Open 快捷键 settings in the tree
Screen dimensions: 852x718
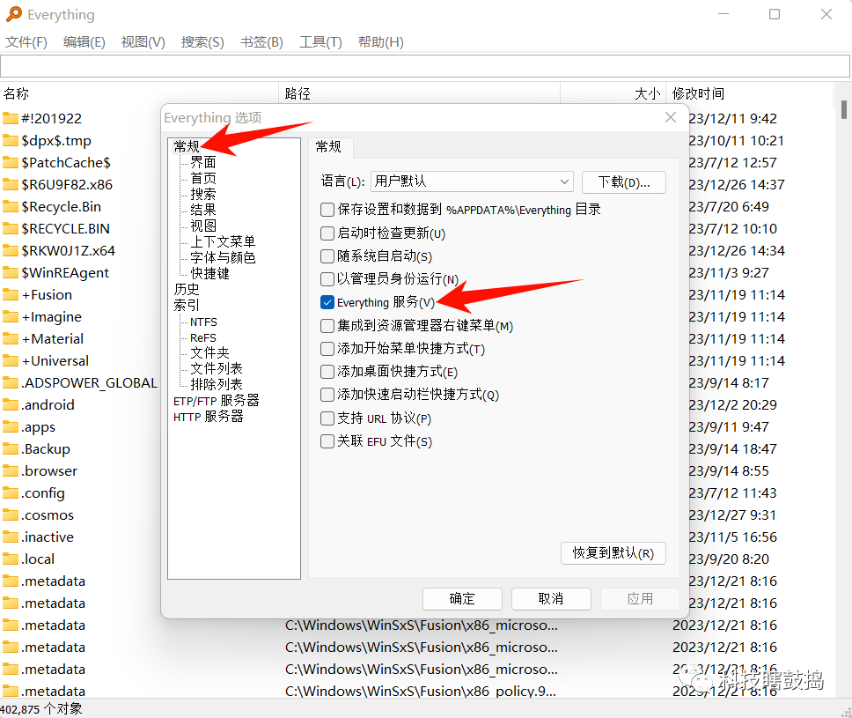pos(209,273)
